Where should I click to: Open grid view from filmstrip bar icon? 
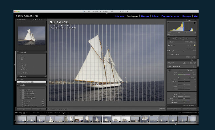(24, 113)
